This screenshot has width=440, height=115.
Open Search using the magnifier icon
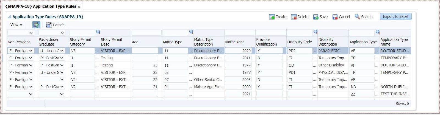357,17
